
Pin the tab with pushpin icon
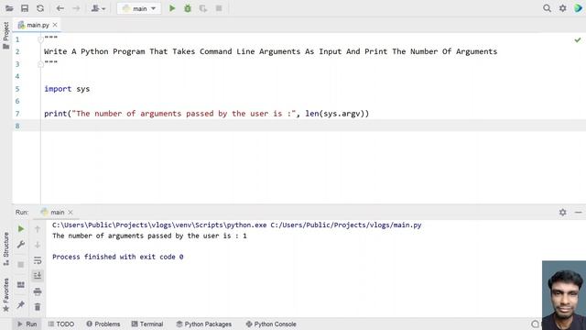pos(21,305)
